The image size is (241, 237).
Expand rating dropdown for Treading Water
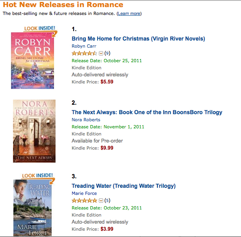click(100, 200)
